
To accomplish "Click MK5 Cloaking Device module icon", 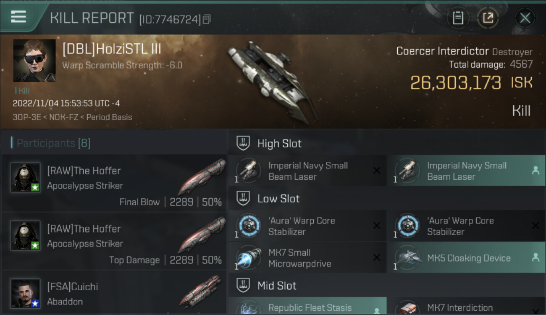I will (407, 258).
